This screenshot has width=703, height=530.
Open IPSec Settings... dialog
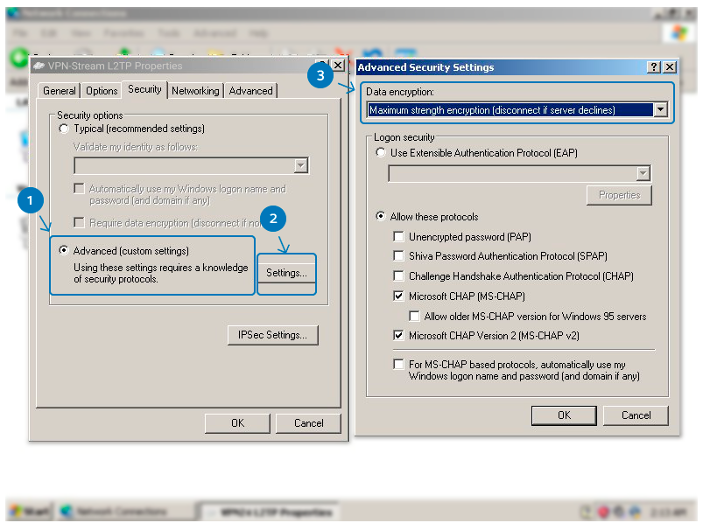click(272, 335)
